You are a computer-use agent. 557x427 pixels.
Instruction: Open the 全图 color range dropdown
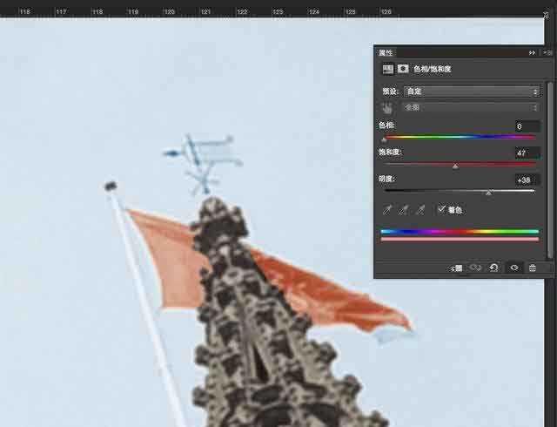471,107
